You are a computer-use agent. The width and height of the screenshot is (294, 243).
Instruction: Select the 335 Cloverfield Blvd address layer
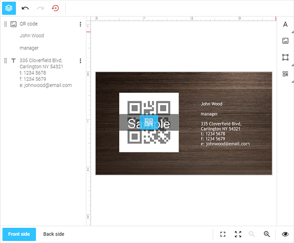[x=45, y=73]
